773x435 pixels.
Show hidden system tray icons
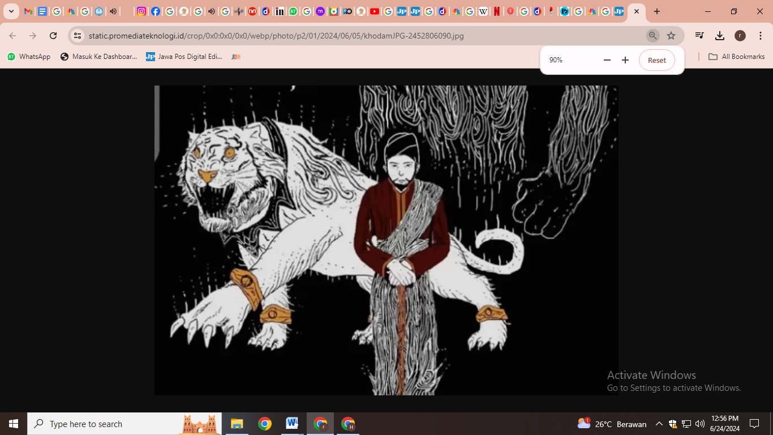[659, 424]
